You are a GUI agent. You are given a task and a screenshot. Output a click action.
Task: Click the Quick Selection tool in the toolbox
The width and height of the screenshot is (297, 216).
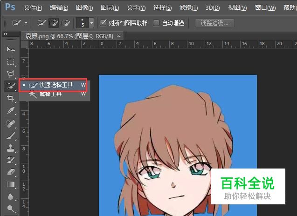pos(11,86)
